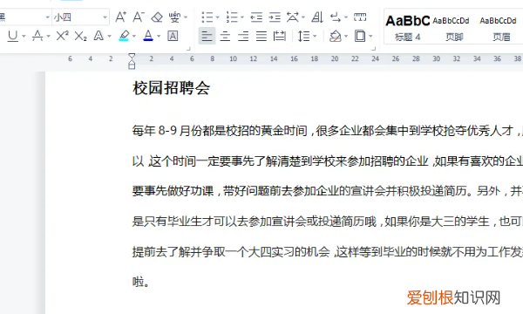This screenshot has width=523, height=314.
Task: Click the cyan highlight color bar
Action: [x=124, y=40]
